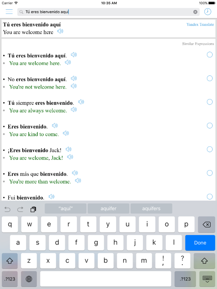Play audio for 'No eres bienvenido aquí.'
The image size is (217, 289).
tap(74, 79)
